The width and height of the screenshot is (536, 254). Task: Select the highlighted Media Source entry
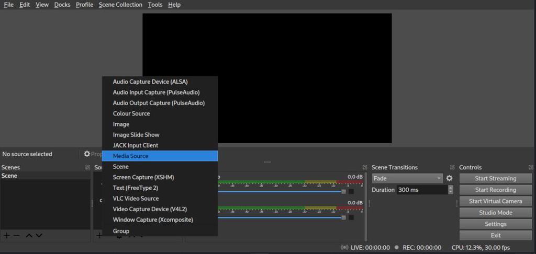(x=160, y=156)
